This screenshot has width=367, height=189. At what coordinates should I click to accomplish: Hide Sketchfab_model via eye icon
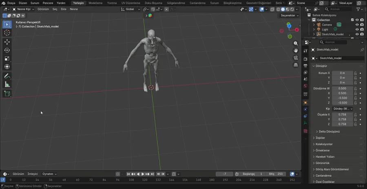pos(357,34)
